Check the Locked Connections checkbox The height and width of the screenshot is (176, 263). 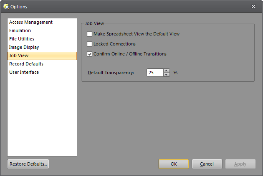click(90, 44)
